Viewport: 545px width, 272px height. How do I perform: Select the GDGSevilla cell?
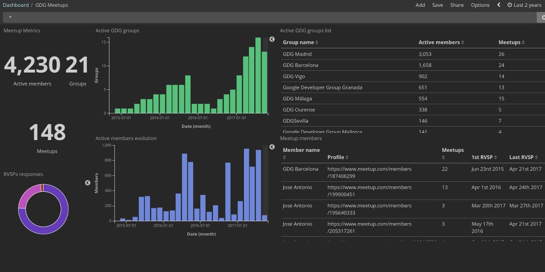tap(296, 121)
